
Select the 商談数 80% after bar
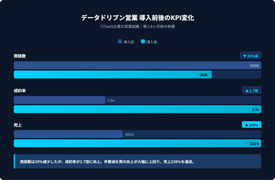point(112,75)
